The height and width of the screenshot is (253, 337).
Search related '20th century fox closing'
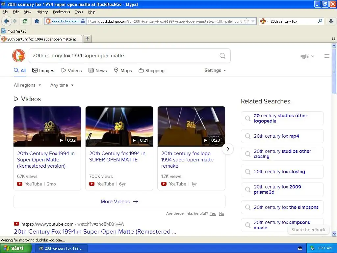click(x=282, y=172)
